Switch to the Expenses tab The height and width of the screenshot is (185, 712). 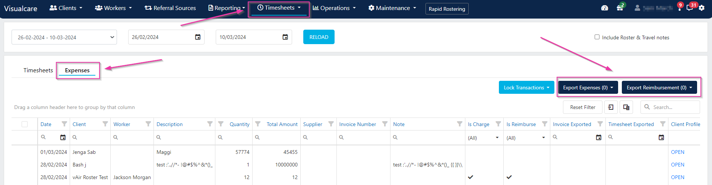(77, 70)
